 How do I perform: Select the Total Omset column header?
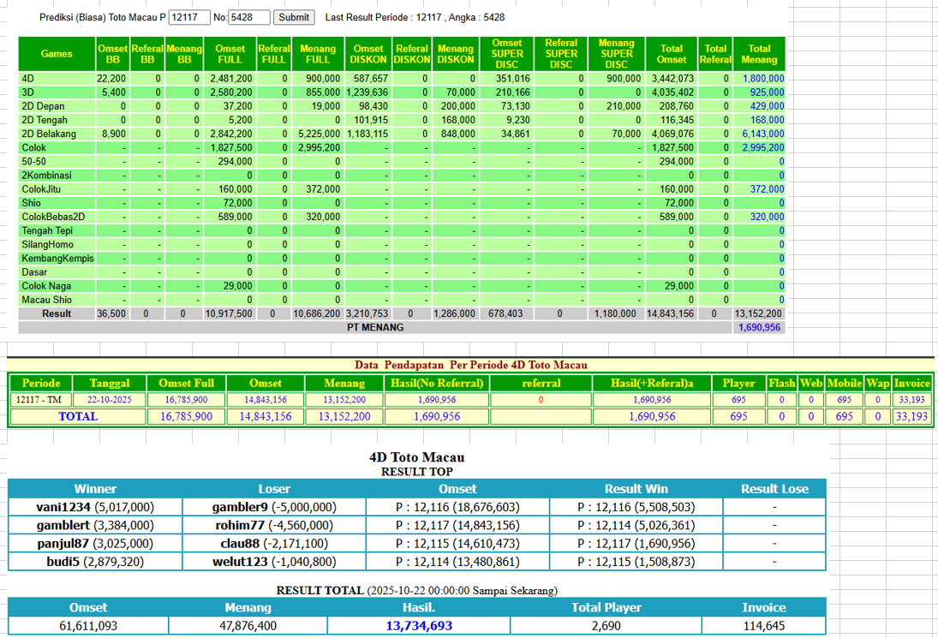click(x=672, y=54)
